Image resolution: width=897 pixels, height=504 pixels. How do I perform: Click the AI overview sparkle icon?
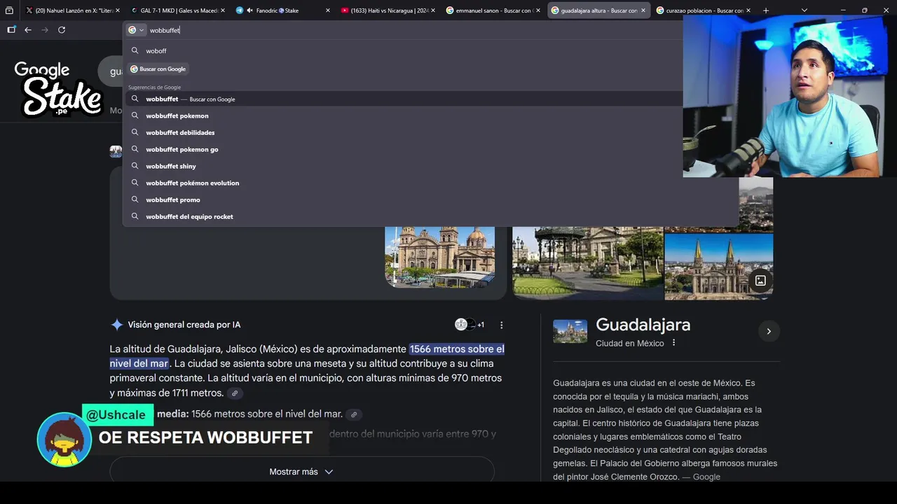(116, 325)
